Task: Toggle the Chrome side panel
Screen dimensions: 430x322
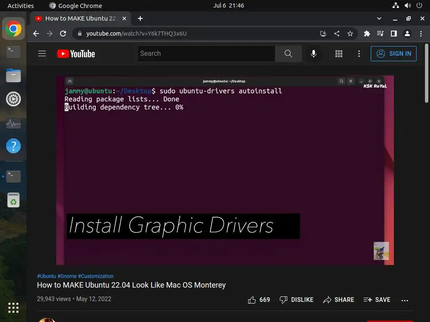Action: (394, 34)
